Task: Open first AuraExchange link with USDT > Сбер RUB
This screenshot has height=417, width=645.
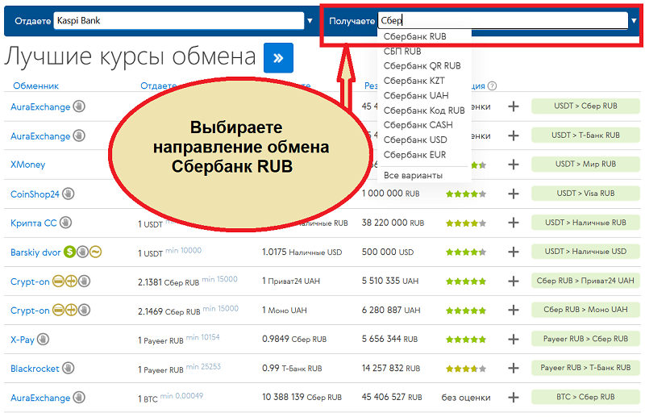Action: coord(40,106)
